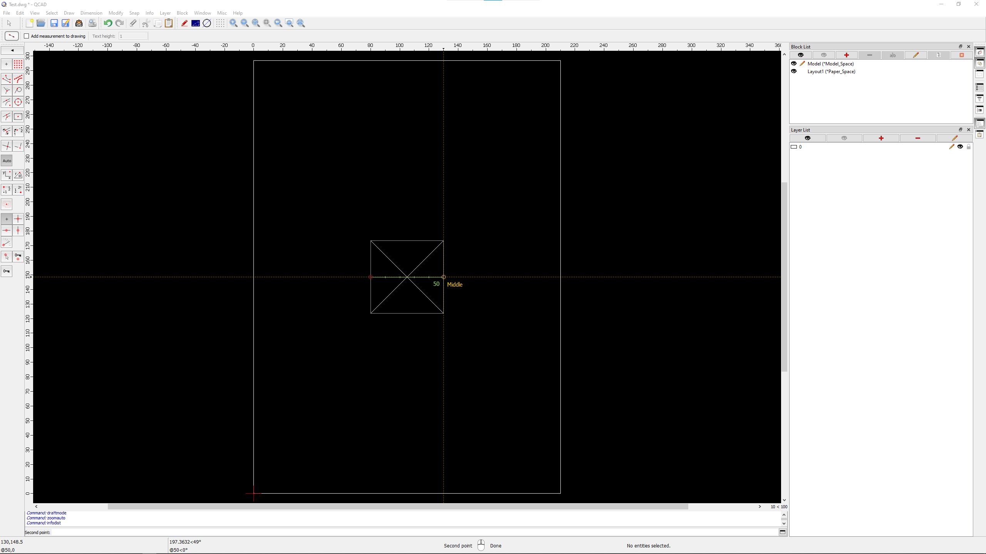The image size is (986, 554).
Task: Undock the Layer List panel
Action: click(x=961, y=130)
